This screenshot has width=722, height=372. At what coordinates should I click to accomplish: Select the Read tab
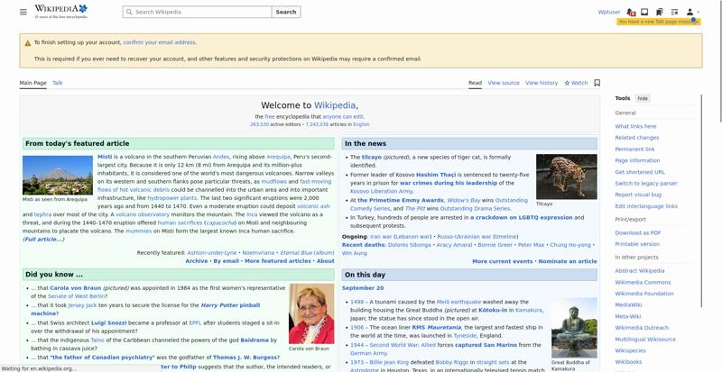click(x=476, y=83)
